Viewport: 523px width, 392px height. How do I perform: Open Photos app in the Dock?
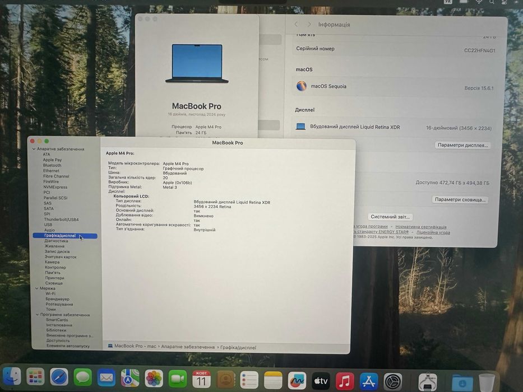pyautogui.click(x=154, y=379)
